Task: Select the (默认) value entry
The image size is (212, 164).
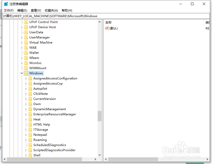Action: [x=114, y=28]
